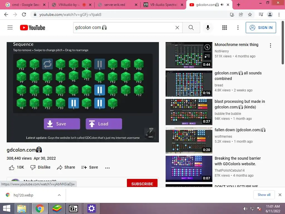Viewport: 285px width, 214px height.
Task: Click channel name NotHenry
Action: point(222,51)
